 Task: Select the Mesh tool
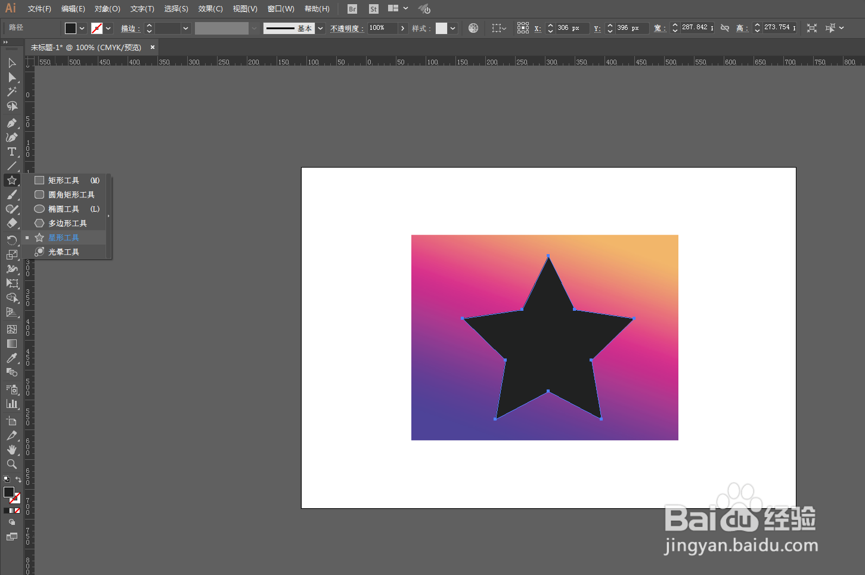tap(11, 329)
